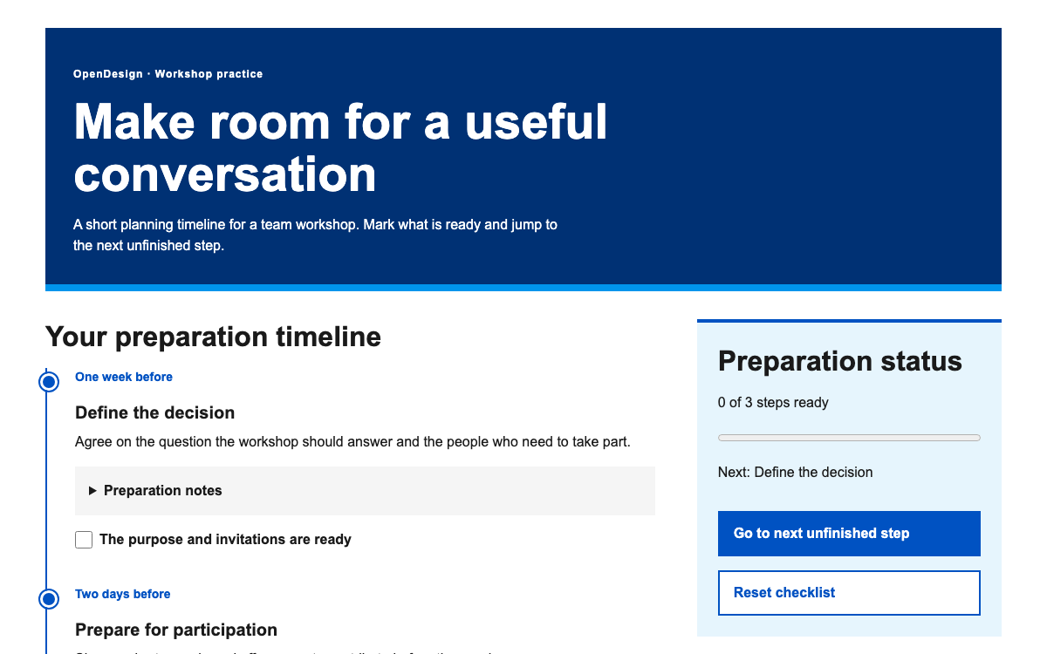
Task: Click the 0 of 3 steps ready text
Action: click(x=773, y=403)
